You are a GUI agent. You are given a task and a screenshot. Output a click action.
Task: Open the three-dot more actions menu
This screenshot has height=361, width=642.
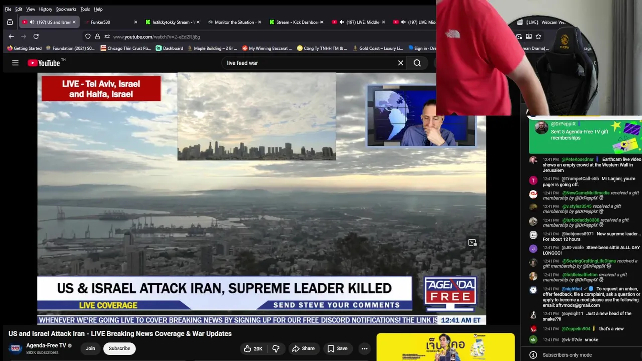tap(365, 348)
